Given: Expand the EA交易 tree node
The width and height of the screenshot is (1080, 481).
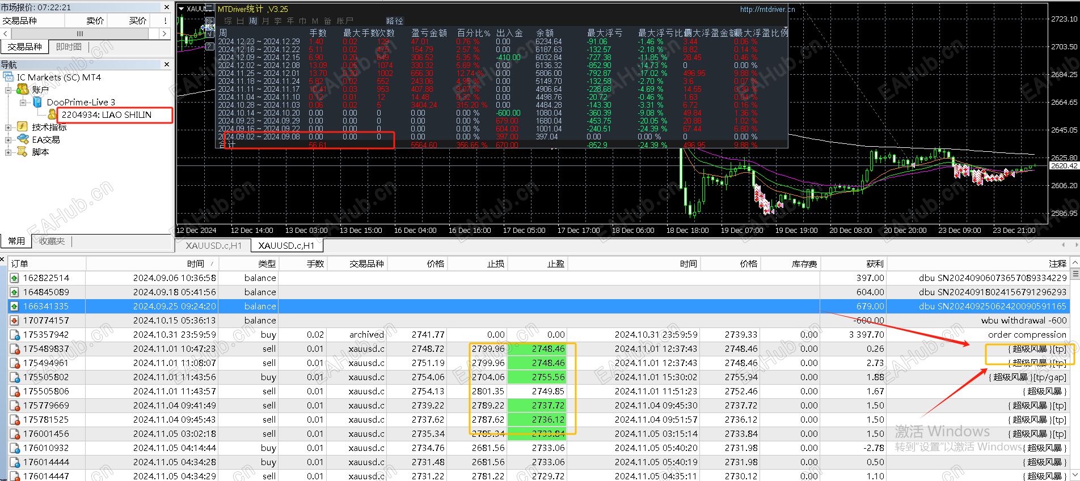Looking at the screenshot, I should click(9, 139).
